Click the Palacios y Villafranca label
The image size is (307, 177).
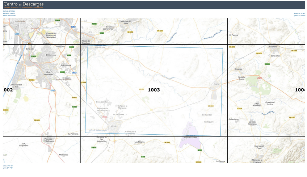pyautogui.click(x=49, y=140)
